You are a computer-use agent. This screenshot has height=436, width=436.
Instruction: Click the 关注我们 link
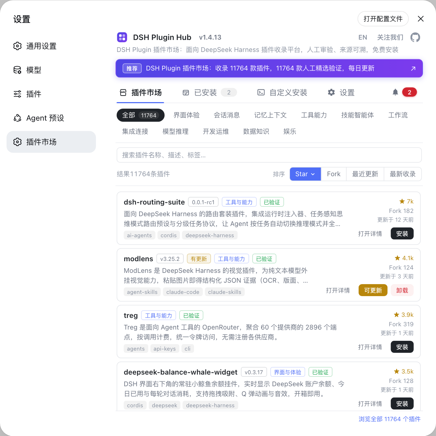pyautogui.click(x=390, y=37)
